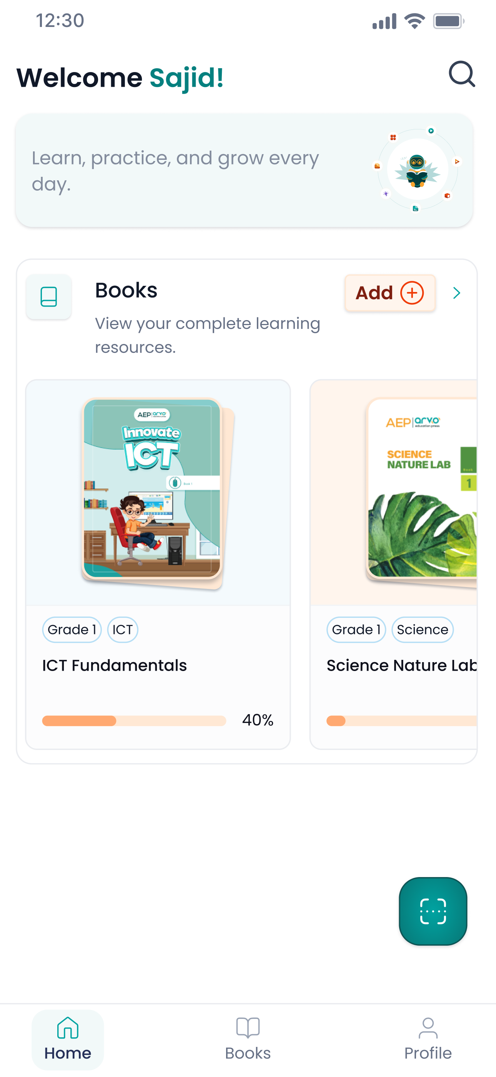Select the ICT subject tag
Screen dimensions: 496x1077
[122, 629]
